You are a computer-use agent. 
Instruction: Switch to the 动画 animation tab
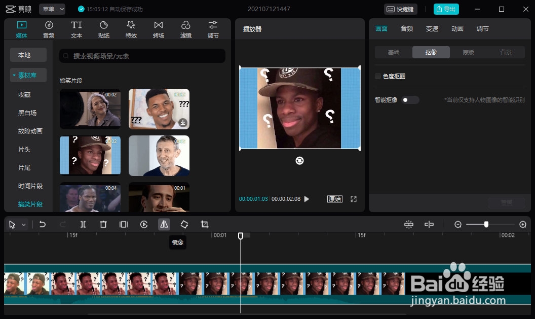coord(457,29)
